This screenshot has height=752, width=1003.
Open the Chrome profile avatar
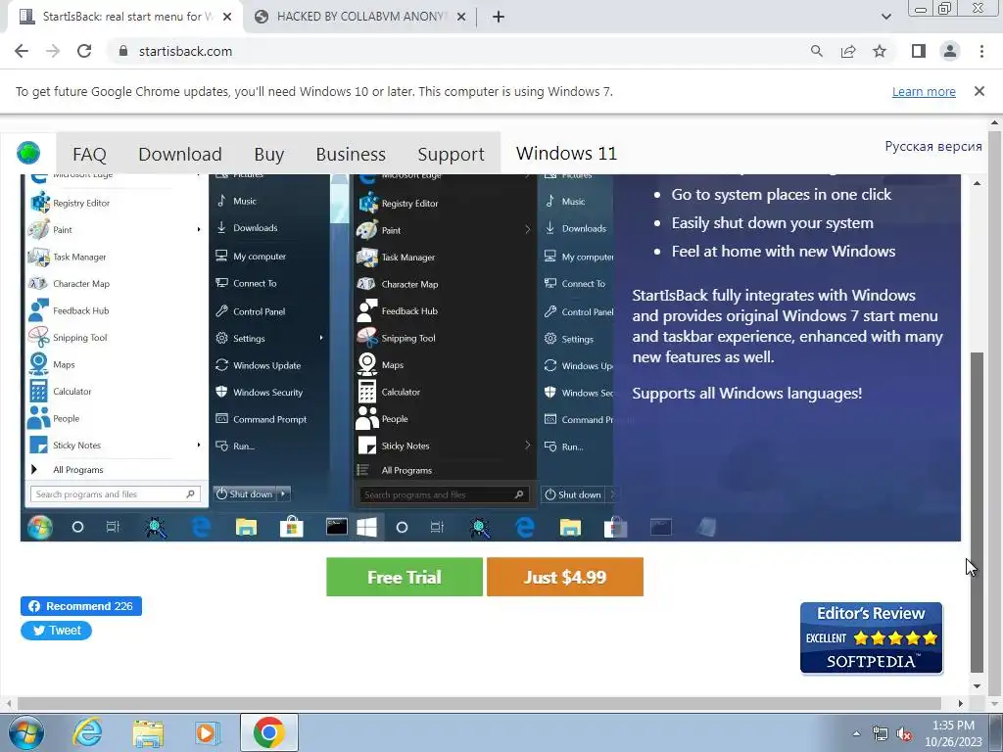click(x=950, y=51)
